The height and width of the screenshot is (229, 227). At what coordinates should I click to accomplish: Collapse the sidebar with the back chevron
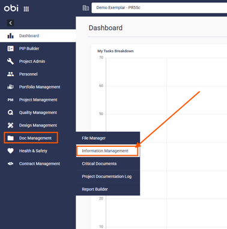click(x=10, y=23)
